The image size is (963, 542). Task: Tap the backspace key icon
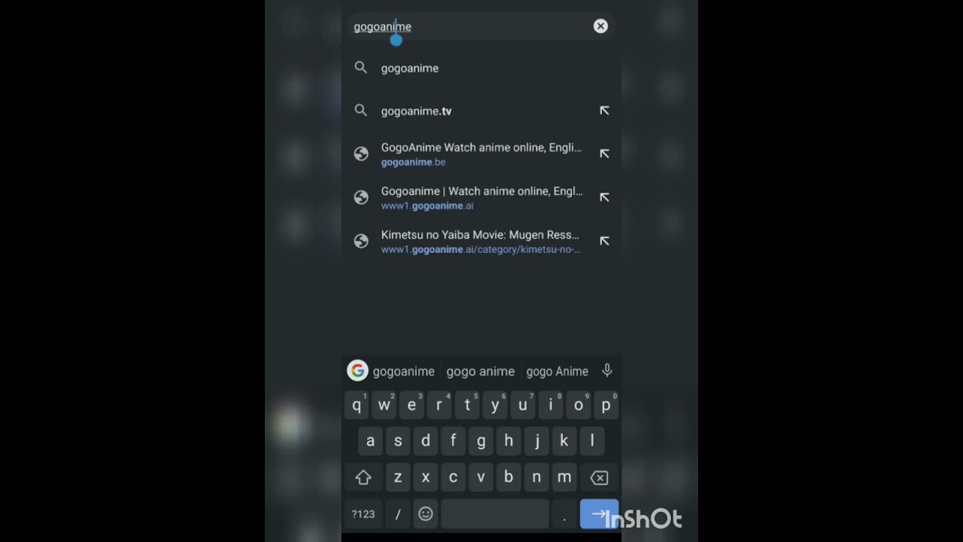coord(599,477)
